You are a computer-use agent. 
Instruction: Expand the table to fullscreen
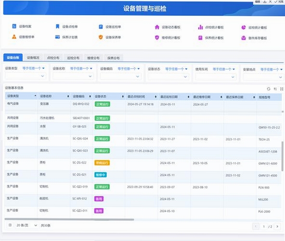[x=282, y=89]
